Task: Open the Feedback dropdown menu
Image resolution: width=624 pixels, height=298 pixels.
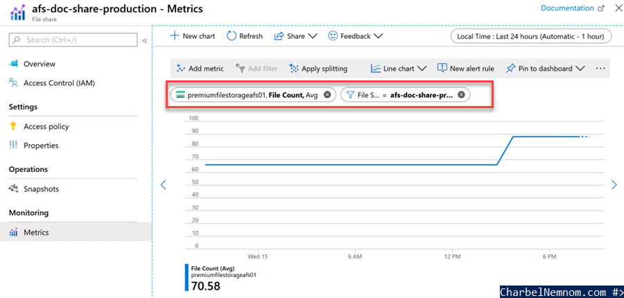Action: coord(356,36)
